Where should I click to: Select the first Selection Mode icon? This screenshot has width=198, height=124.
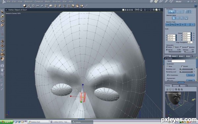pos(174,18)
